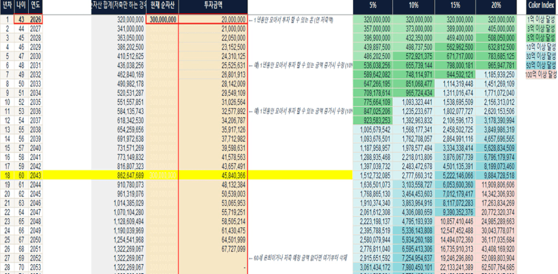Select the 투자금액 column header

coord(213,6)
